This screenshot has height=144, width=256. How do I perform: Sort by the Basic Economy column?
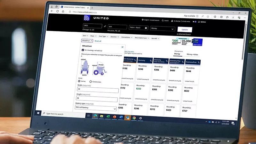[135, 60]
